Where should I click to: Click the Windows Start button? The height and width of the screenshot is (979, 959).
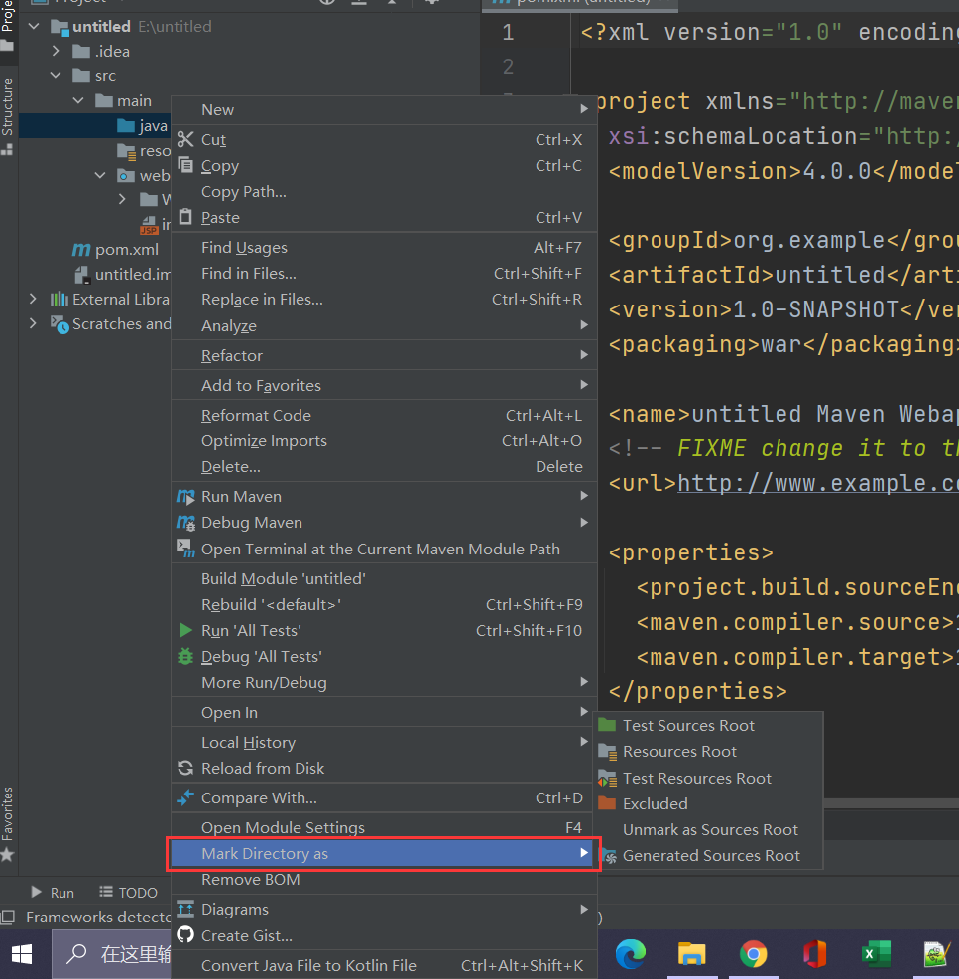[22, 954]
